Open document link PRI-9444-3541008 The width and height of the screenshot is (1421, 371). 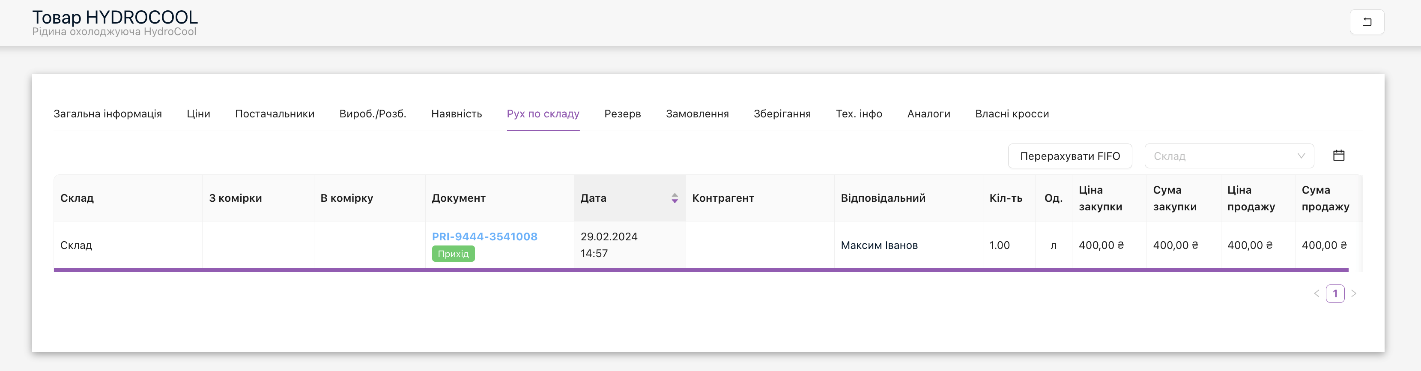(484, 236)
